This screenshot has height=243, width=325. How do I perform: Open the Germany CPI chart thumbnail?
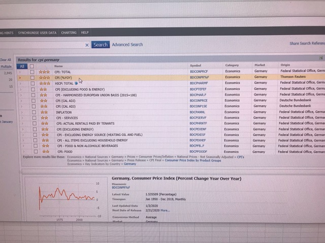66,197
